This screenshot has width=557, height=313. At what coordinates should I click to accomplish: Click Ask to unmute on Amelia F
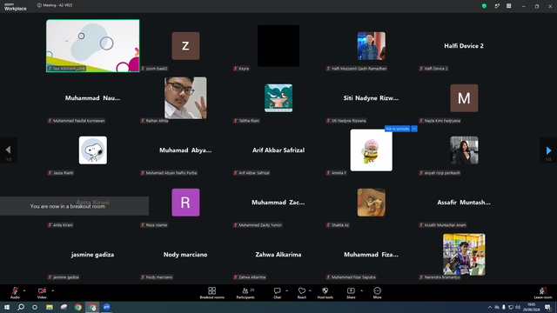(397, 129)
